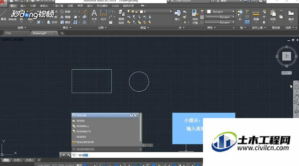Open the A360 ribbon tab
299x166 pixels.
[x=115, y=6]
